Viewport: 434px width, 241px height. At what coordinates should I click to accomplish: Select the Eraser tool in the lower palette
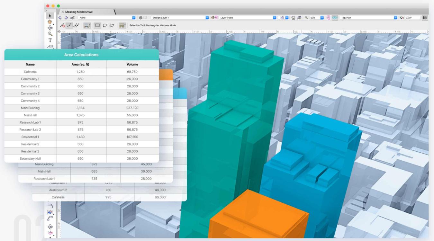point(50,212)
